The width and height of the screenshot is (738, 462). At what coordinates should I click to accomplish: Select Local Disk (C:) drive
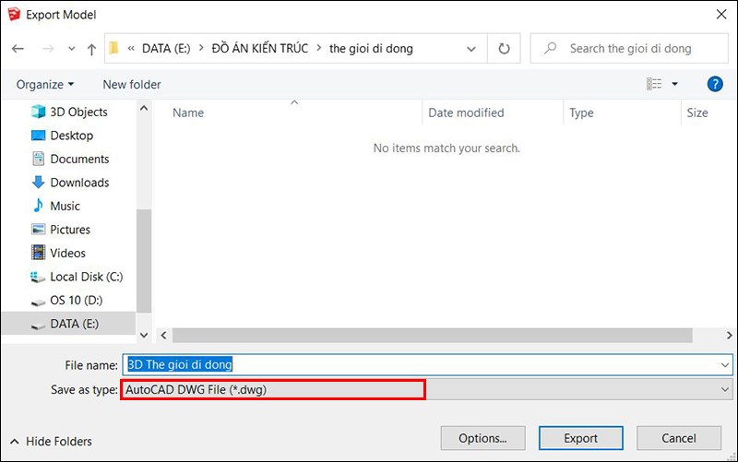[x=86, y=277]
